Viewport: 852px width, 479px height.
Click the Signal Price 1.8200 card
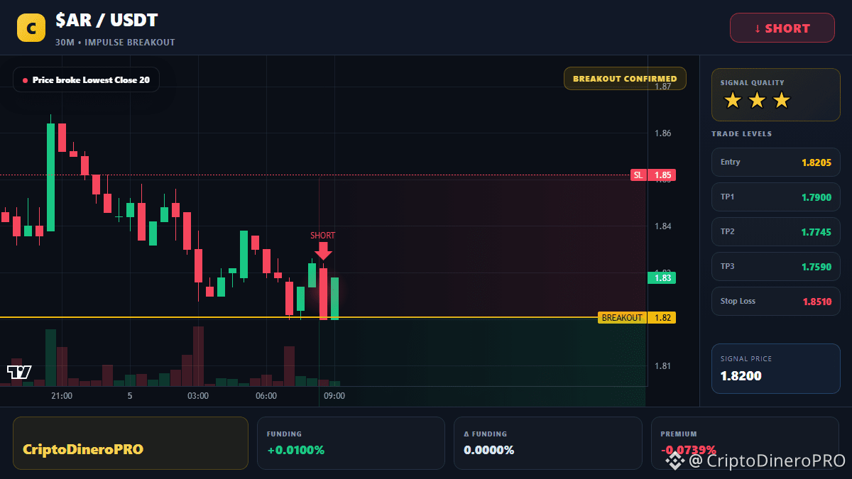775,368
